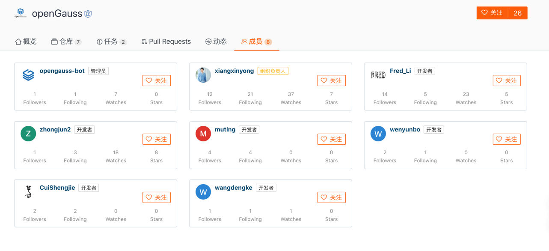Click muting's red M avatar
This screenshot has height=251, width=549.
(x=203, y=134)
